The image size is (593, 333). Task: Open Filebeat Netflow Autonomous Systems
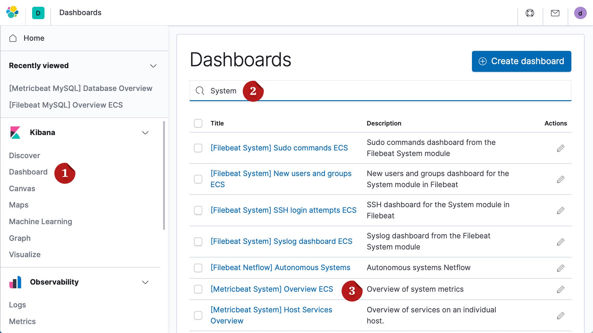tap(280, 268)
